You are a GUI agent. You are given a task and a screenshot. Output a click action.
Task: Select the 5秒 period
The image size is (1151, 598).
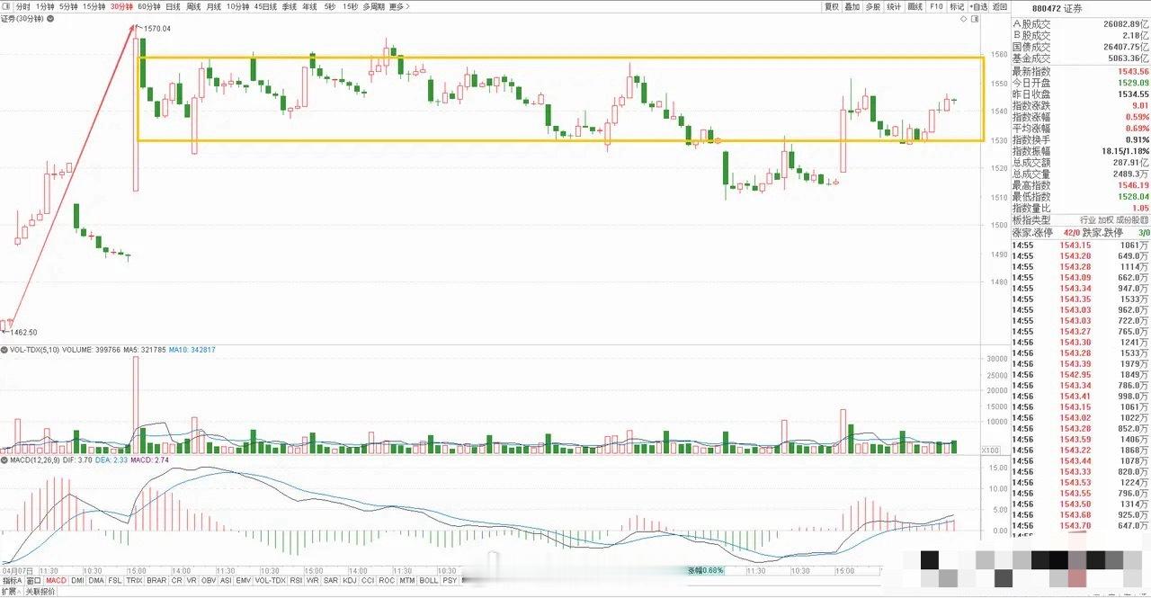[x=330, y=6]
